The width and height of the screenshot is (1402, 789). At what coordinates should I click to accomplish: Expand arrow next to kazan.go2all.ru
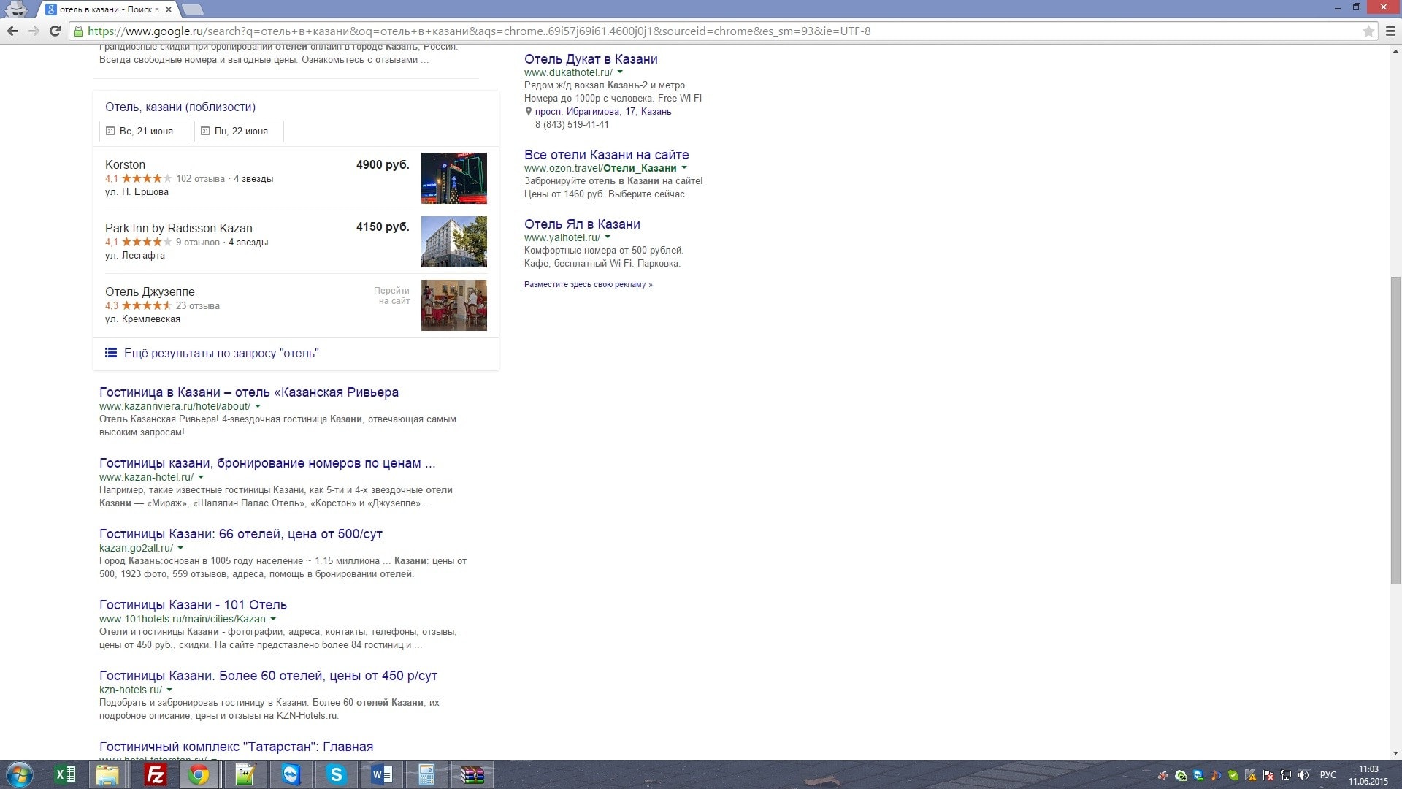(180, 549)
